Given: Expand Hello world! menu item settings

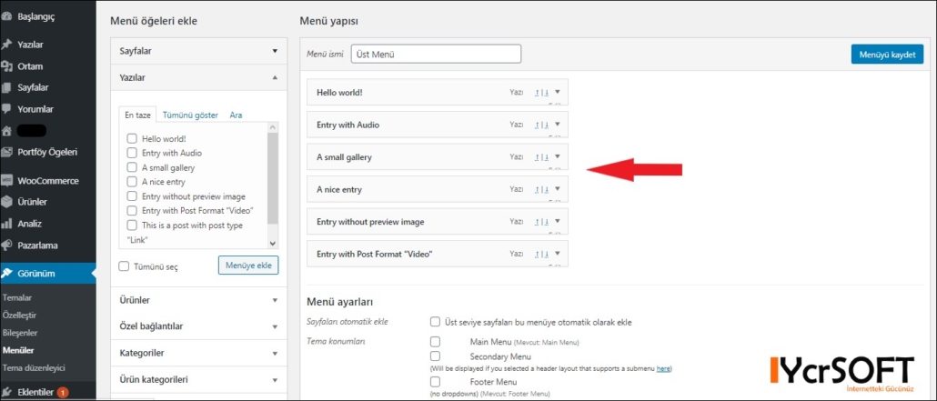Looking at the screenshot, I should point(558,92).
